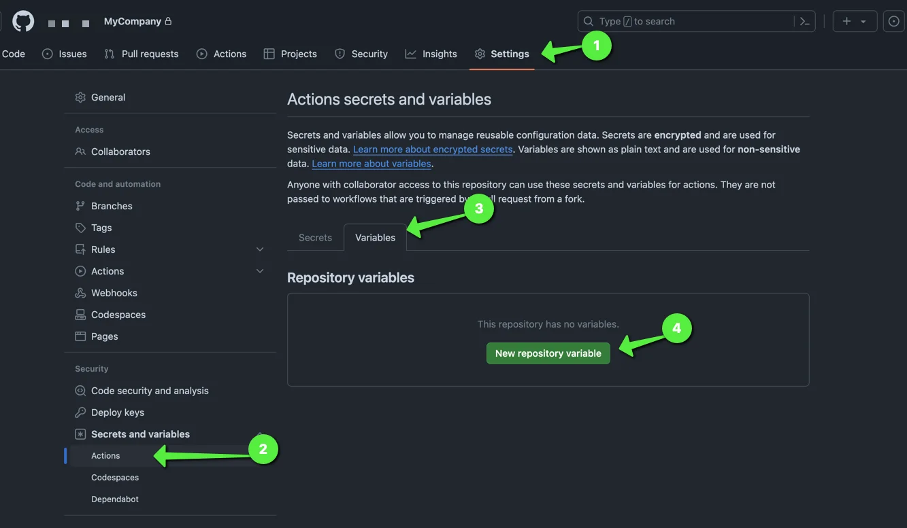Click the New repository variable button
The image size is (907, 528).
coord(548,353)
